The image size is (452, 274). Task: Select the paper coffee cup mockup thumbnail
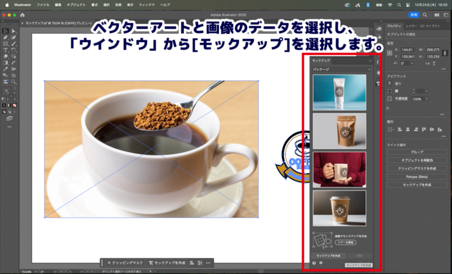(340, 208)
